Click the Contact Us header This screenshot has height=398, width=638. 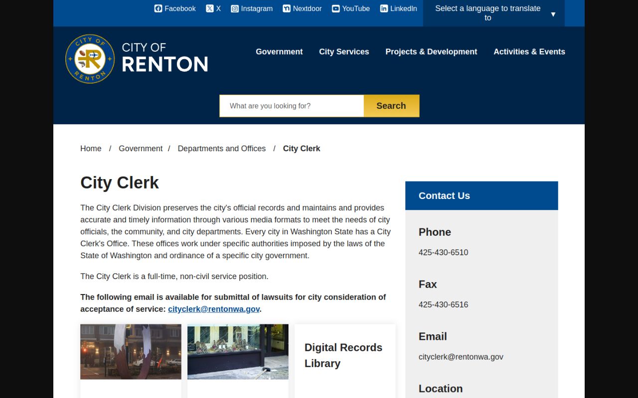[x=481, y=196]
